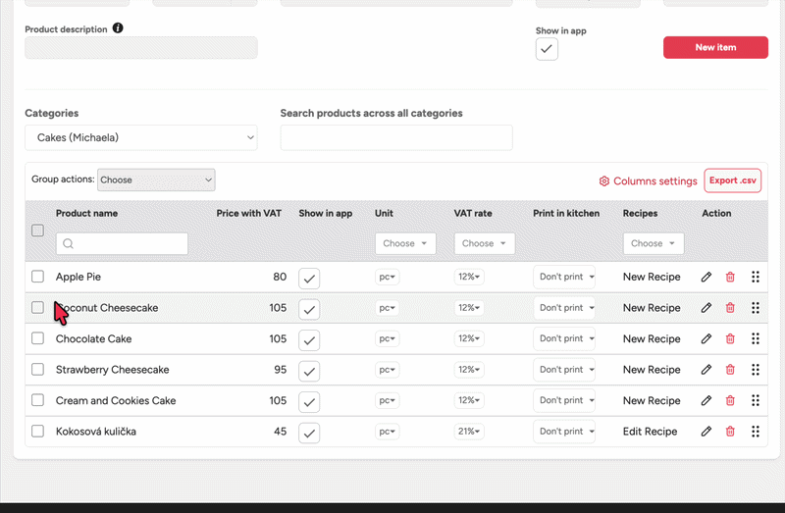The width and height of the screenshot is (785, 513).
Task: Click the pencil edit icon for Apple Pie
Action: coord(706,278)
